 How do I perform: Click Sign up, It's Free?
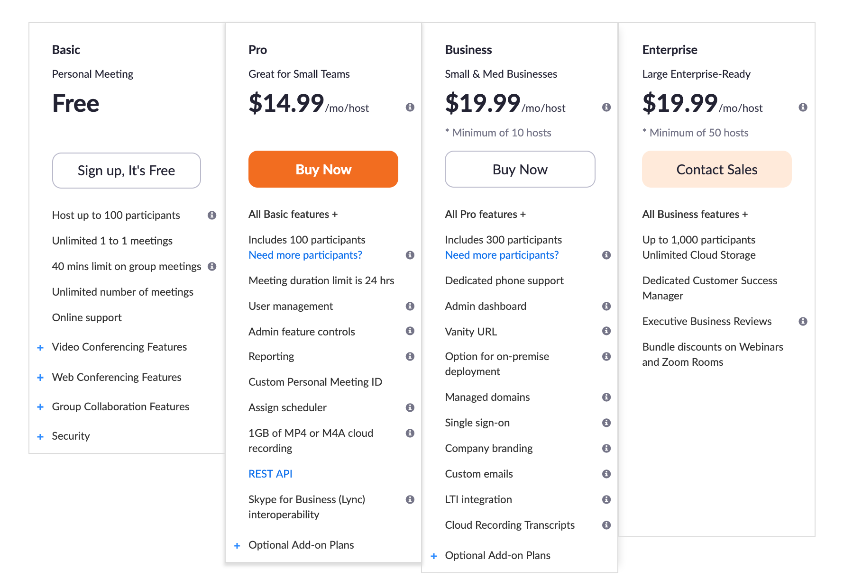(126, 171)
